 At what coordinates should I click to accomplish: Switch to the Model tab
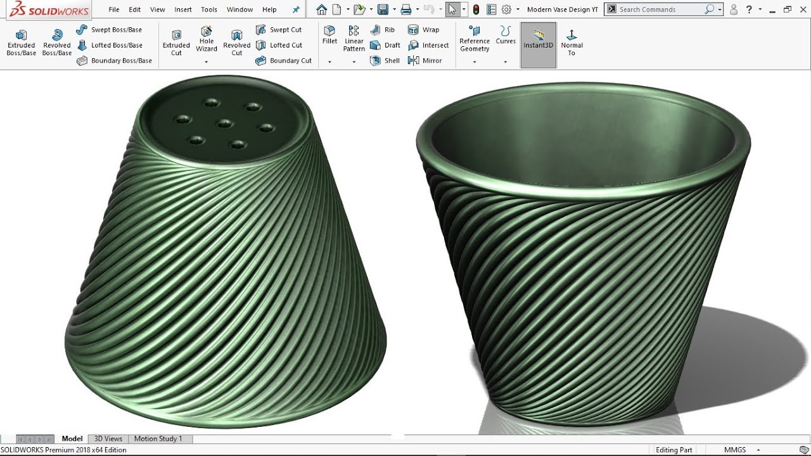(x=72, y=438)
